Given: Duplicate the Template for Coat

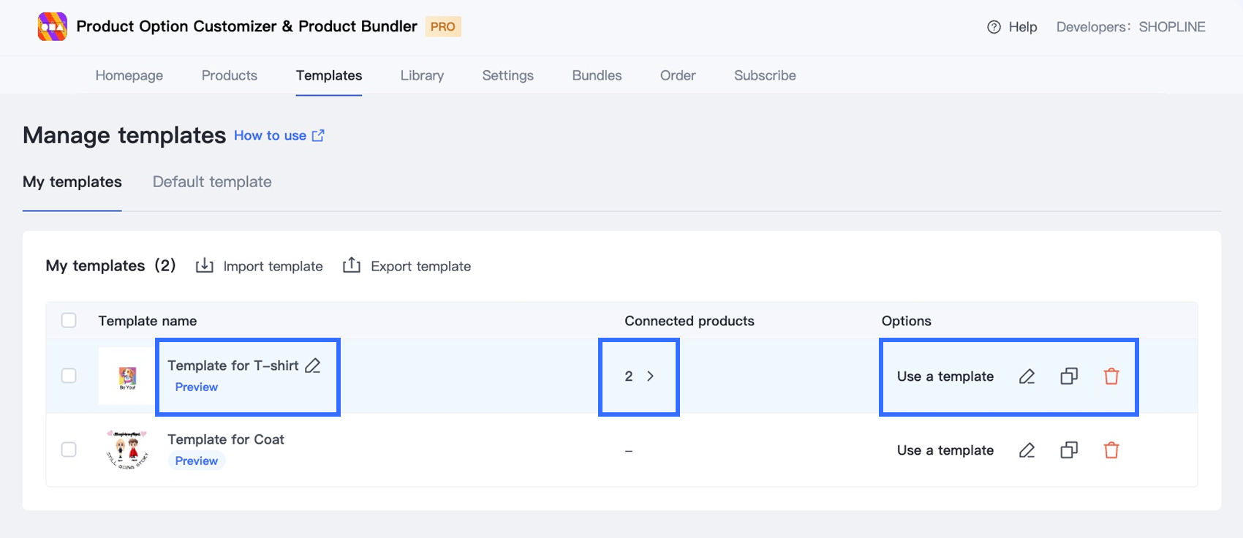Looking at the screenshot, I should click(x=1069, y=450).
